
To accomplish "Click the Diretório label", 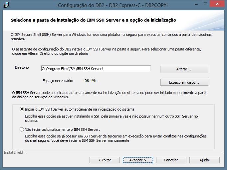I will pyautogui.click(x=22, y=67).
